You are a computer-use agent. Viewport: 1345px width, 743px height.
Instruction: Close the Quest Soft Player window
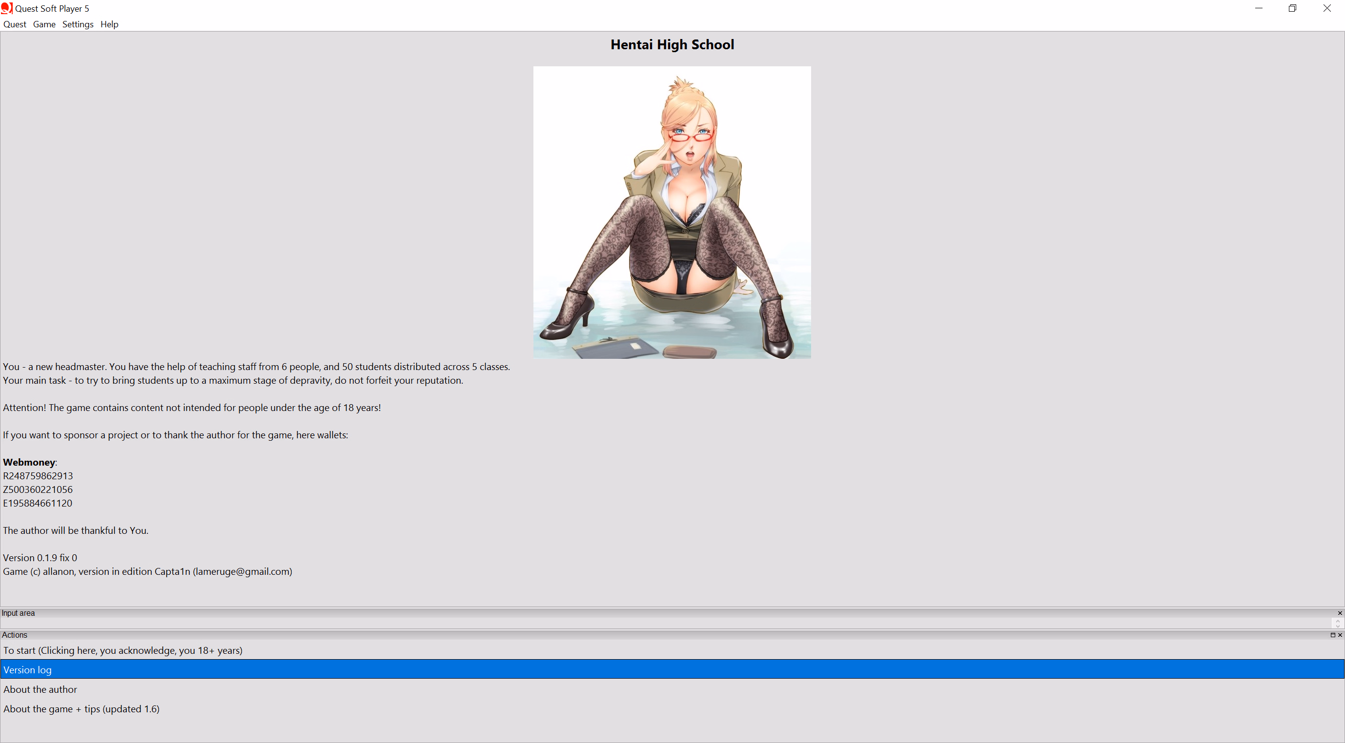pos(1327,8)
